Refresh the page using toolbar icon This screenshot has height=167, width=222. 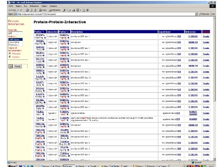coord(31,10)
